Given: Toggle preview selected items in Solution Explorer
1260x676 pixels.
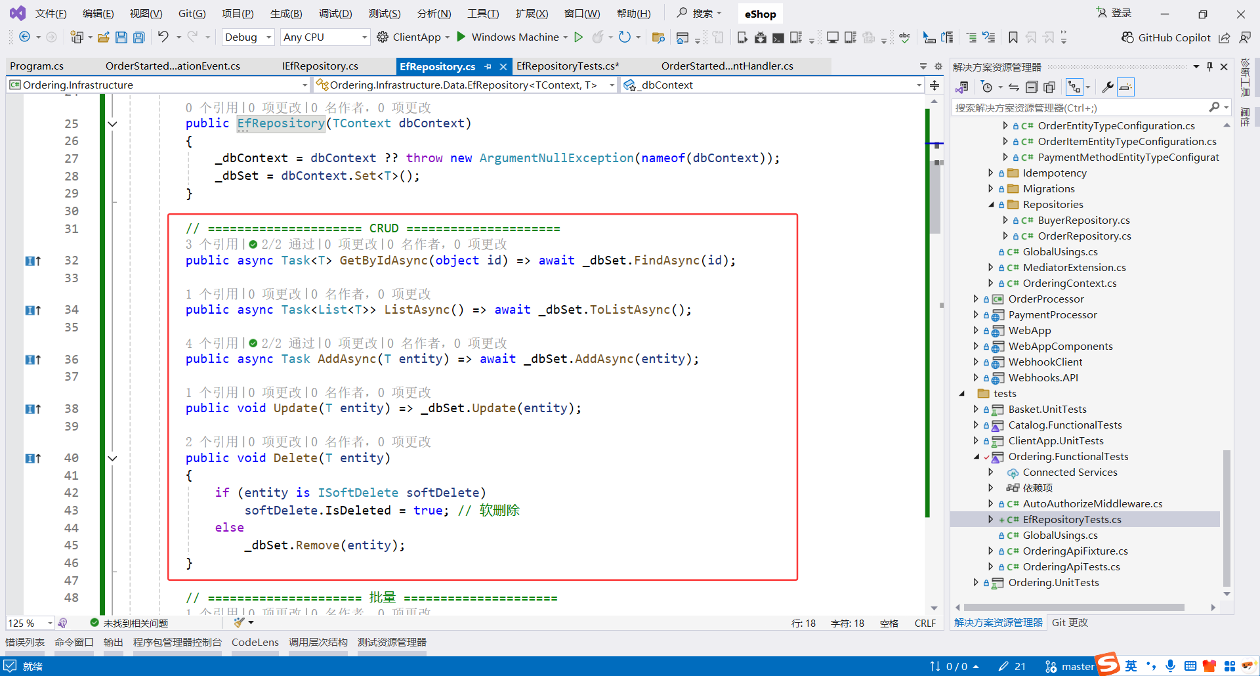Looking at the screenshot, I should pyautogui.click(x=1125, y=87).
